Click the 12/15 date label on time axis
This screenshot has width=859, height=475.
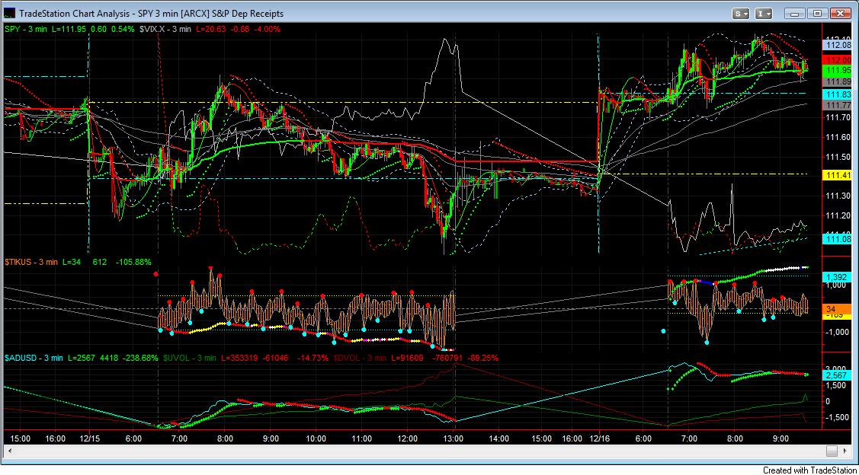tap(88, 438)
